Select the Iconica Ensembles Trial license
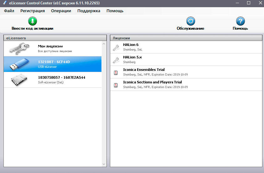Screen dimensions: 264x173 (186, 72)
